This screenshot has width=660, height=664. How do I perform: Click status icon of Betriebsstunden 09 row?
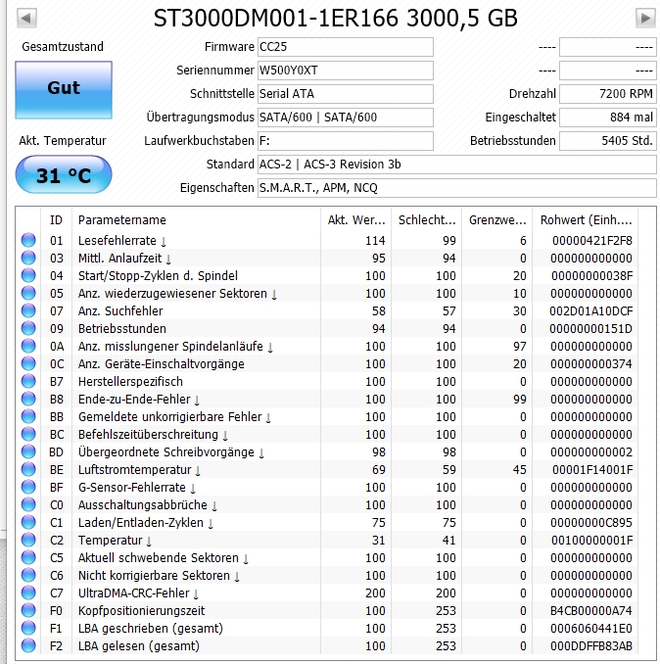tap(28, 329)
